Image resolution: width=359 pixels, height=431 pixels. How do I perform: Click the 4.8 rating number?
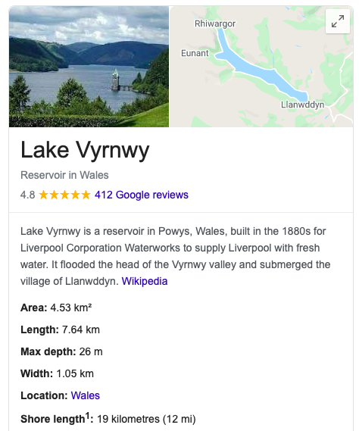point(27,195)
